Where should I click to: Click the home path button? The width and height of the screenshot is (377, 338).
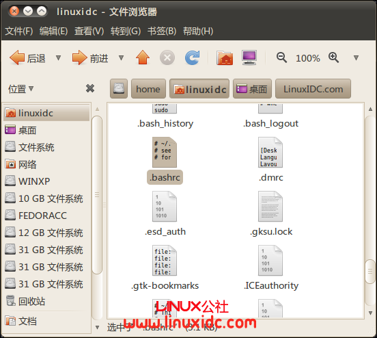click(148, 89)
